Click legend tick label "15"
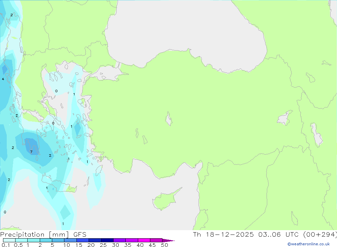Image resolution: width=337 pixels, height=247 pixels. pos(79,245)
